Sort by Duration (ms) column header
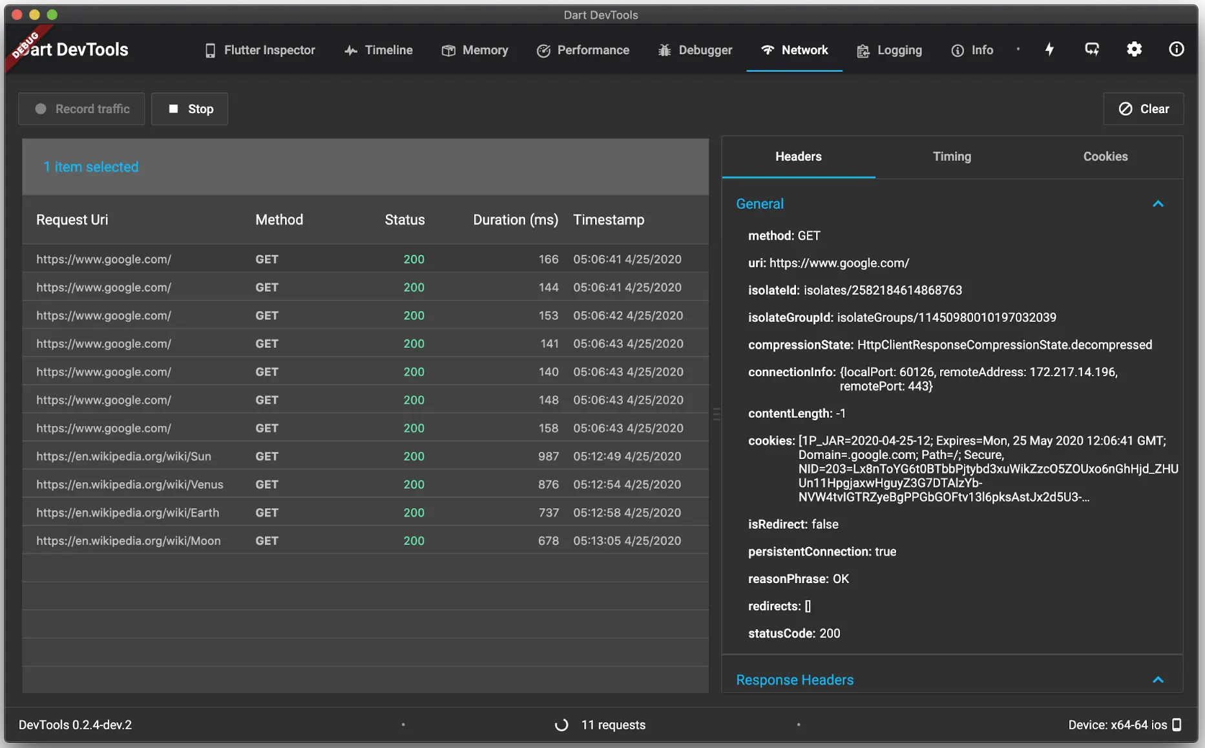 [515, 220]
